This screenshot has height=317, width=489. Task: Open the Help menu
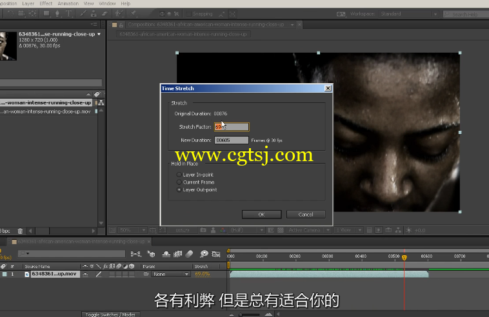125,3
